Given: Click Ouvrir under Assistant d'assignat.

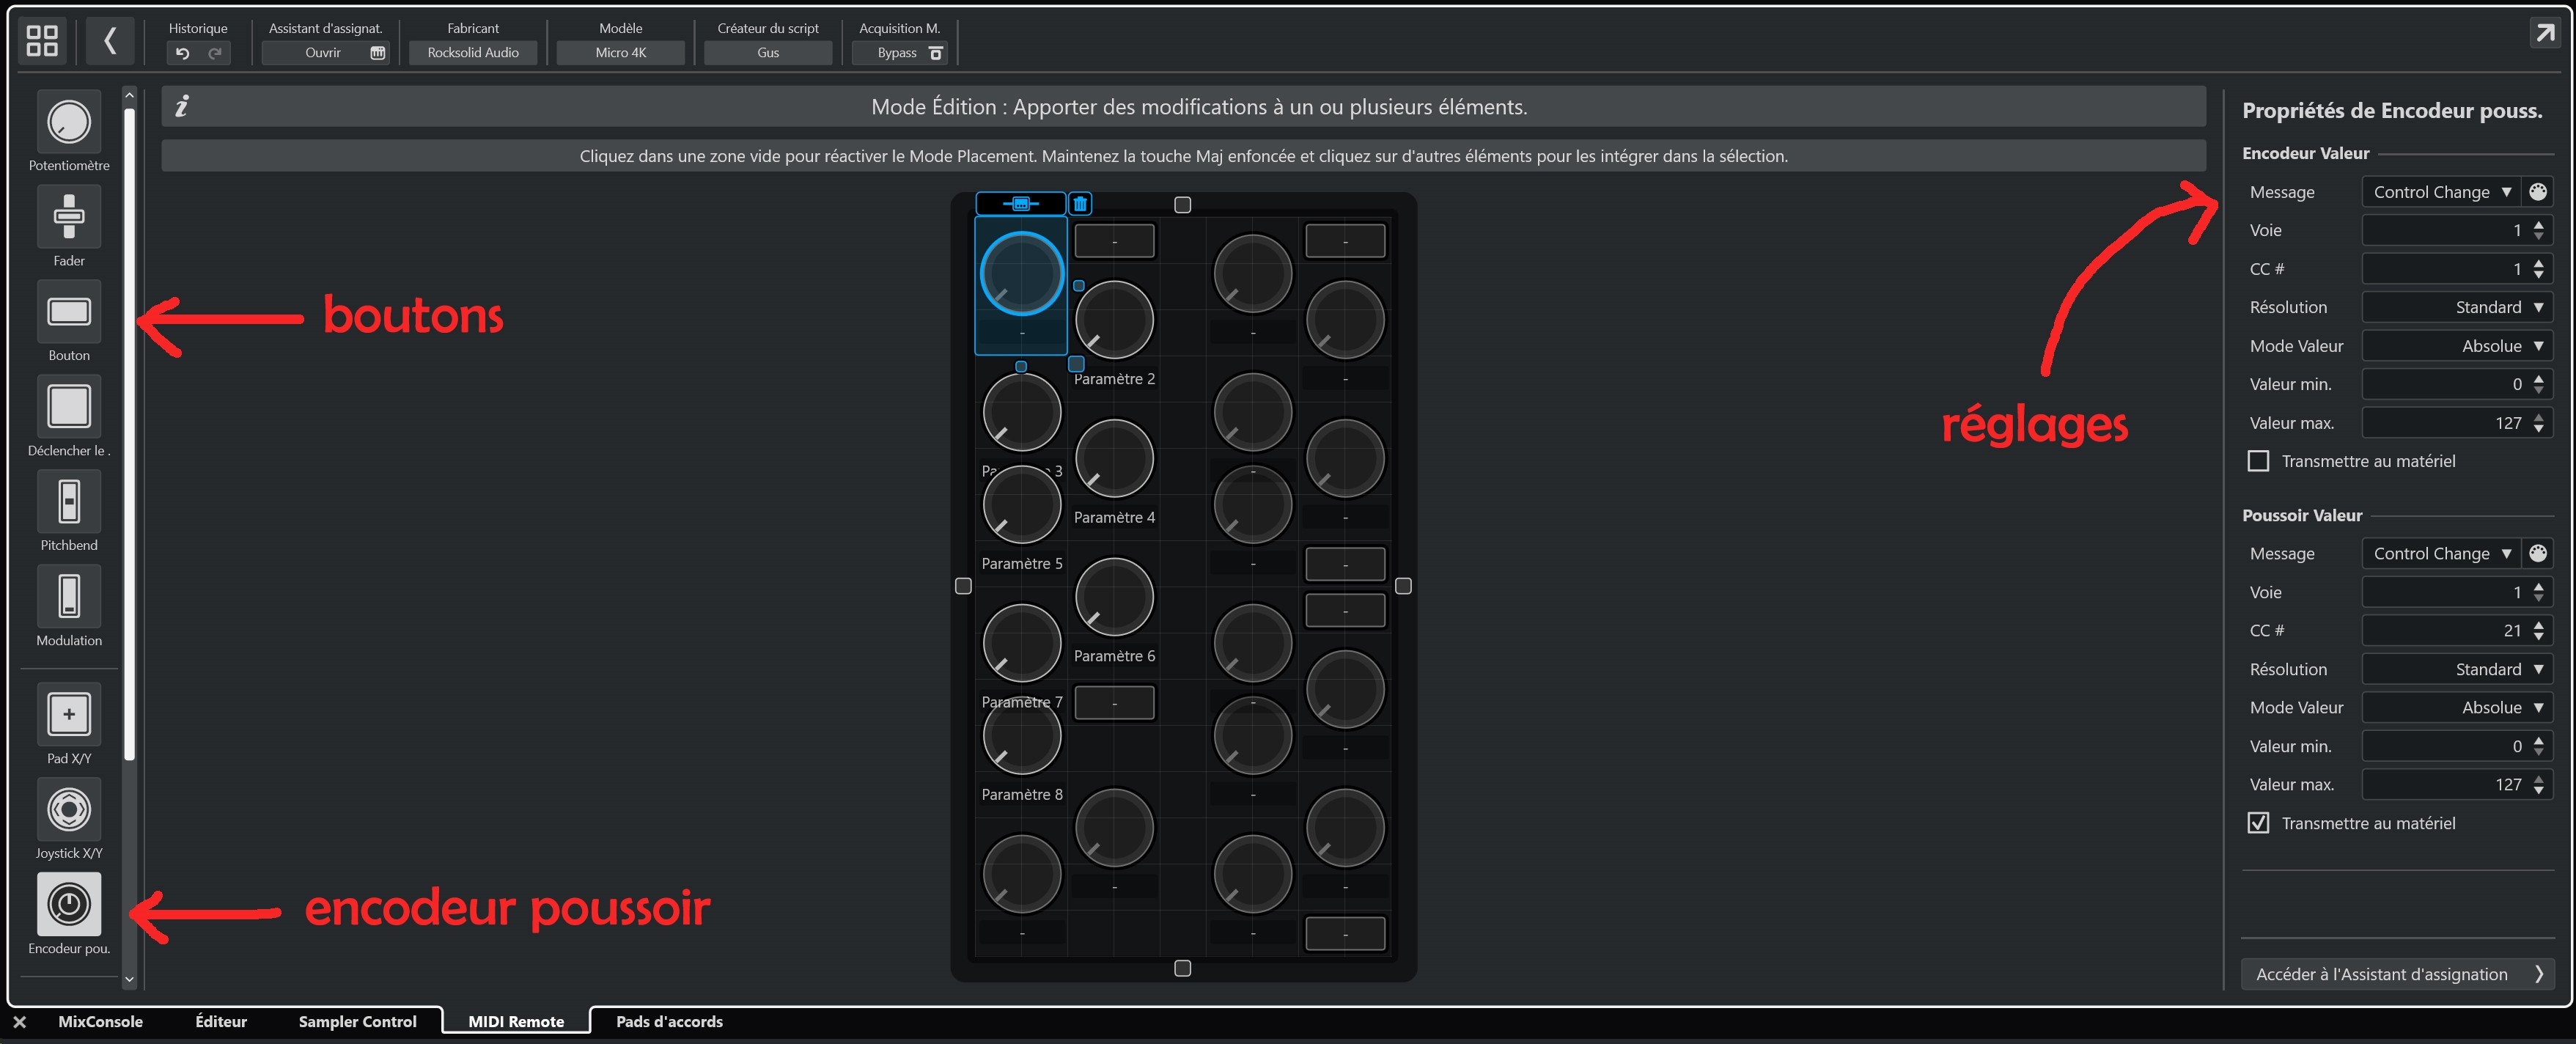Looking at the screenshot, I should point(323,53).
